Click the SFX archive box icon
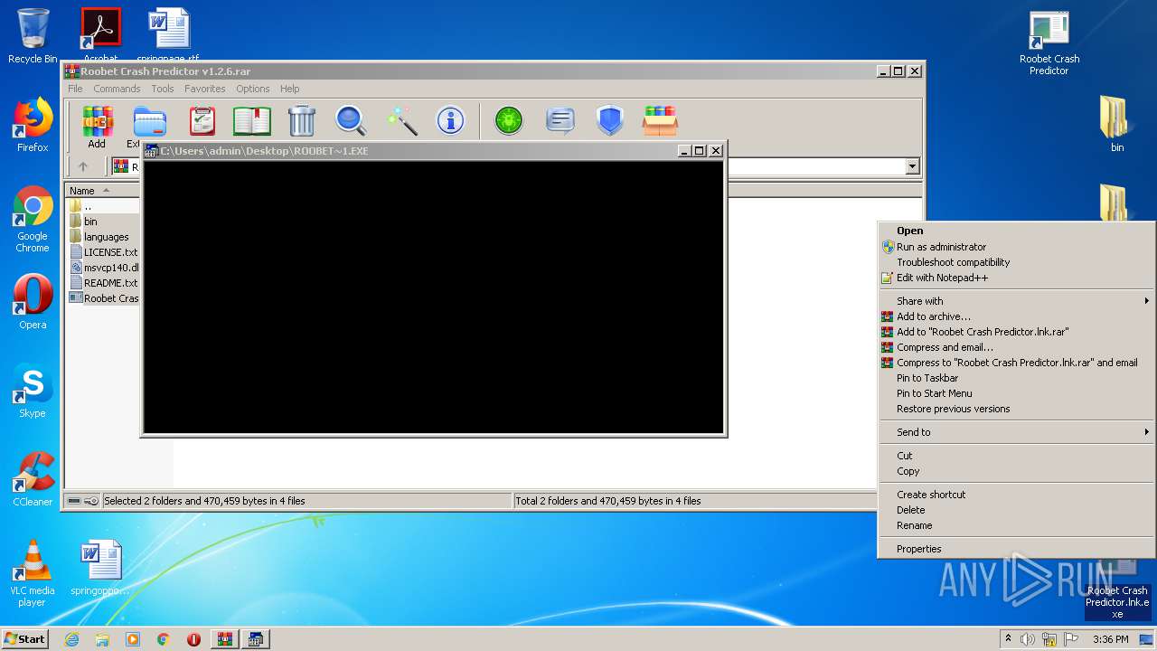1157x651 pixels. click(661, 121)
